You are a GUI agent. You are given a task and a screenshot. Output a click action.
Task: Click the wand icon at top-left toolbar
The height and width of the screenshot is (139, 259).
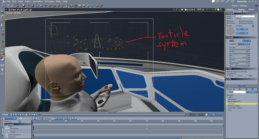tap(3, 5)
